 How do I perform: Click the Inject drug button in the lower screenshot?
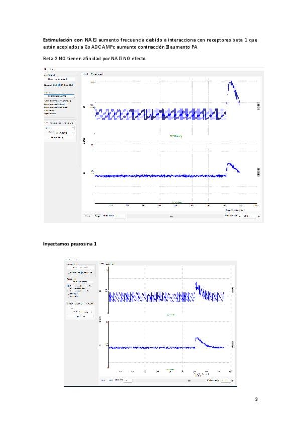(x=81, y=316)
